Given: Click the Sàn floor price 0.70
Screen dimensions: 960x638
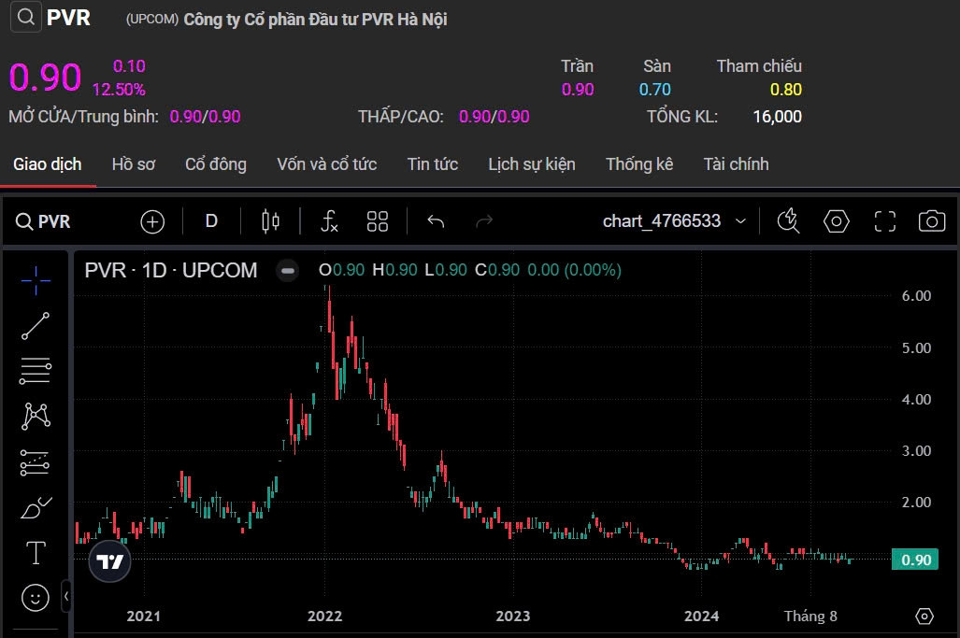Looking at the screenshot, I should 655,90.
